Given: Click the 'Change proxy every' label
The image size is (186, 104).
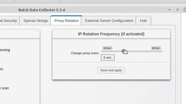Looking at the screenshot, I should point(85,53).
